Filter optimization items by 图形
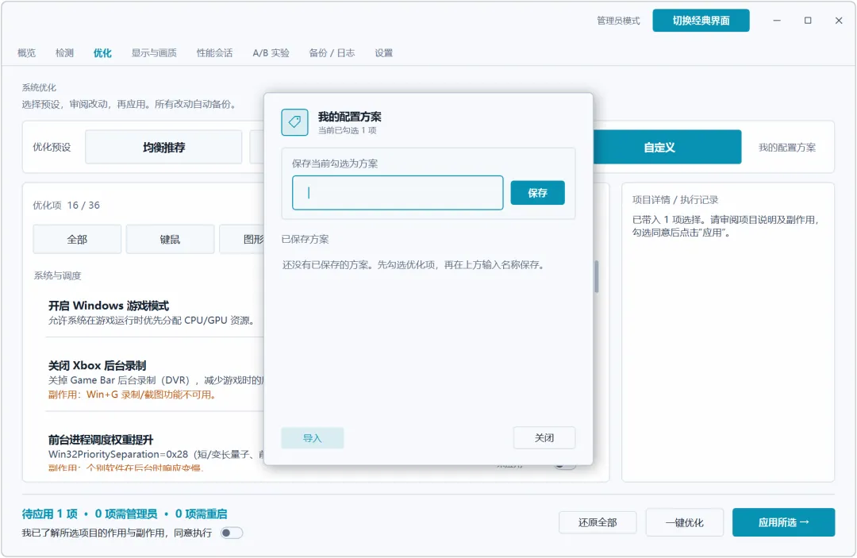857x558 pixels. [242, 240]
